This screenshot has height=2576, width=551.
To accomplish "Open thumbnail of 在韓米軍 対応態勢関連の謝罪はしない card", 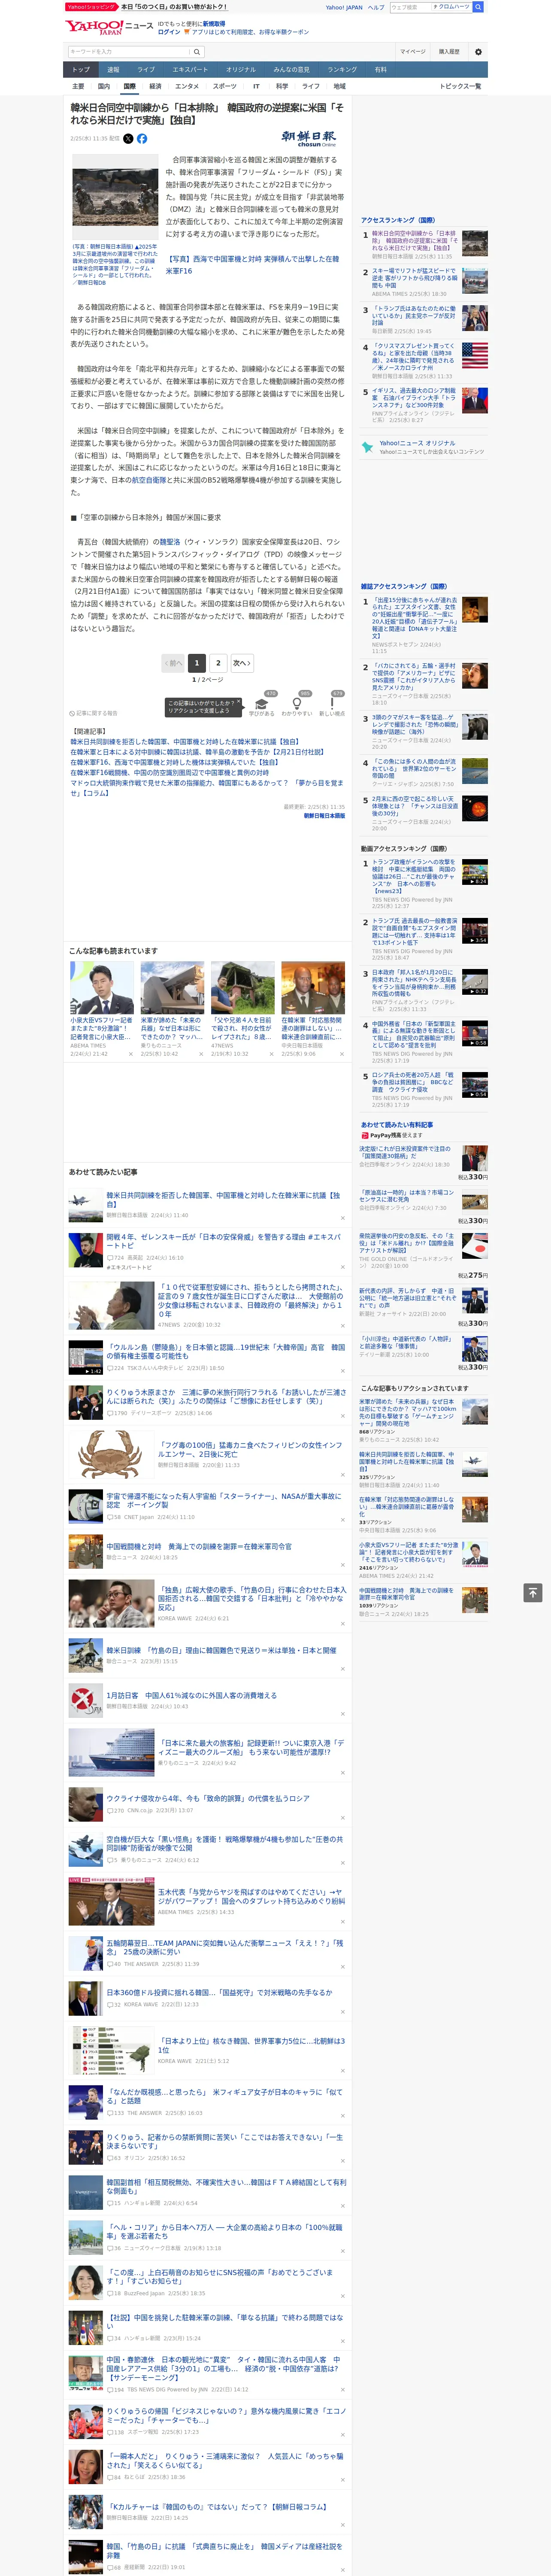I will [313, 988].
